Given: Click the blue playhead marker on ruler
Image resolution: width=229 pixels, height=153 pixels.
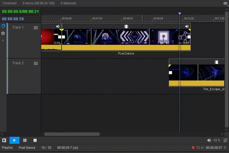Looking at the screenshot, I should click(x=180, y=13).
